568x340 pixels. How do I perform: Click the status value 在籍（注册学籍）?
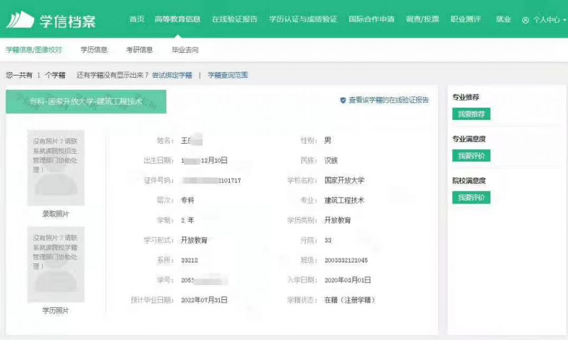[350, 300]
